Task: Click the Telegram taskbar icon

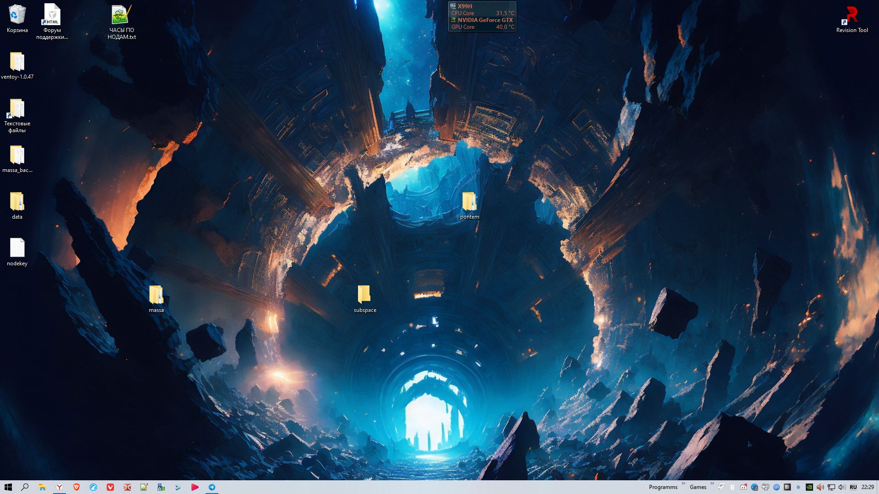Action: [x=212, y=487]
